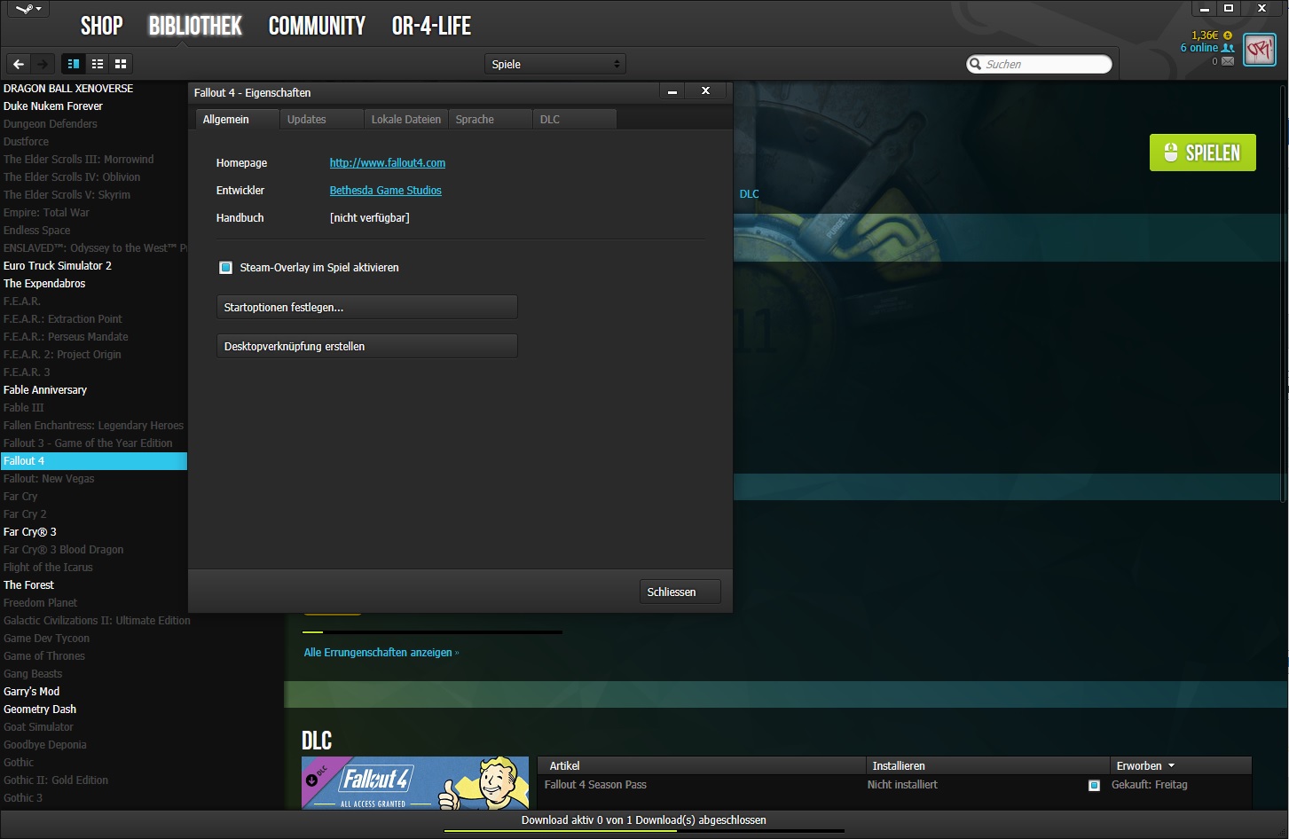The width and height of the screenshot is (1289, 839).
Task: Open the Steam menu icon dropdown
Action: click(28, 10)
